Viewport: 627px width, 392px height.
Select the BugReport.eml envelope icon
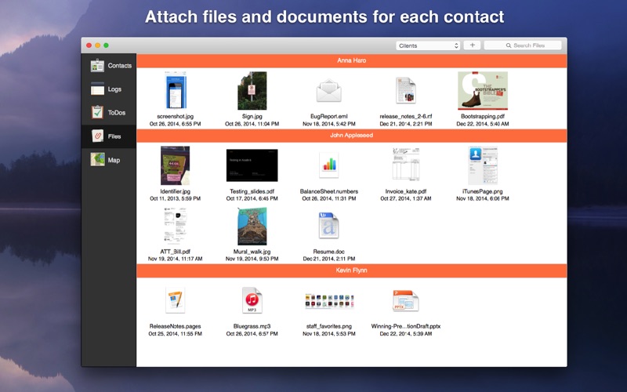pos(328,91)
